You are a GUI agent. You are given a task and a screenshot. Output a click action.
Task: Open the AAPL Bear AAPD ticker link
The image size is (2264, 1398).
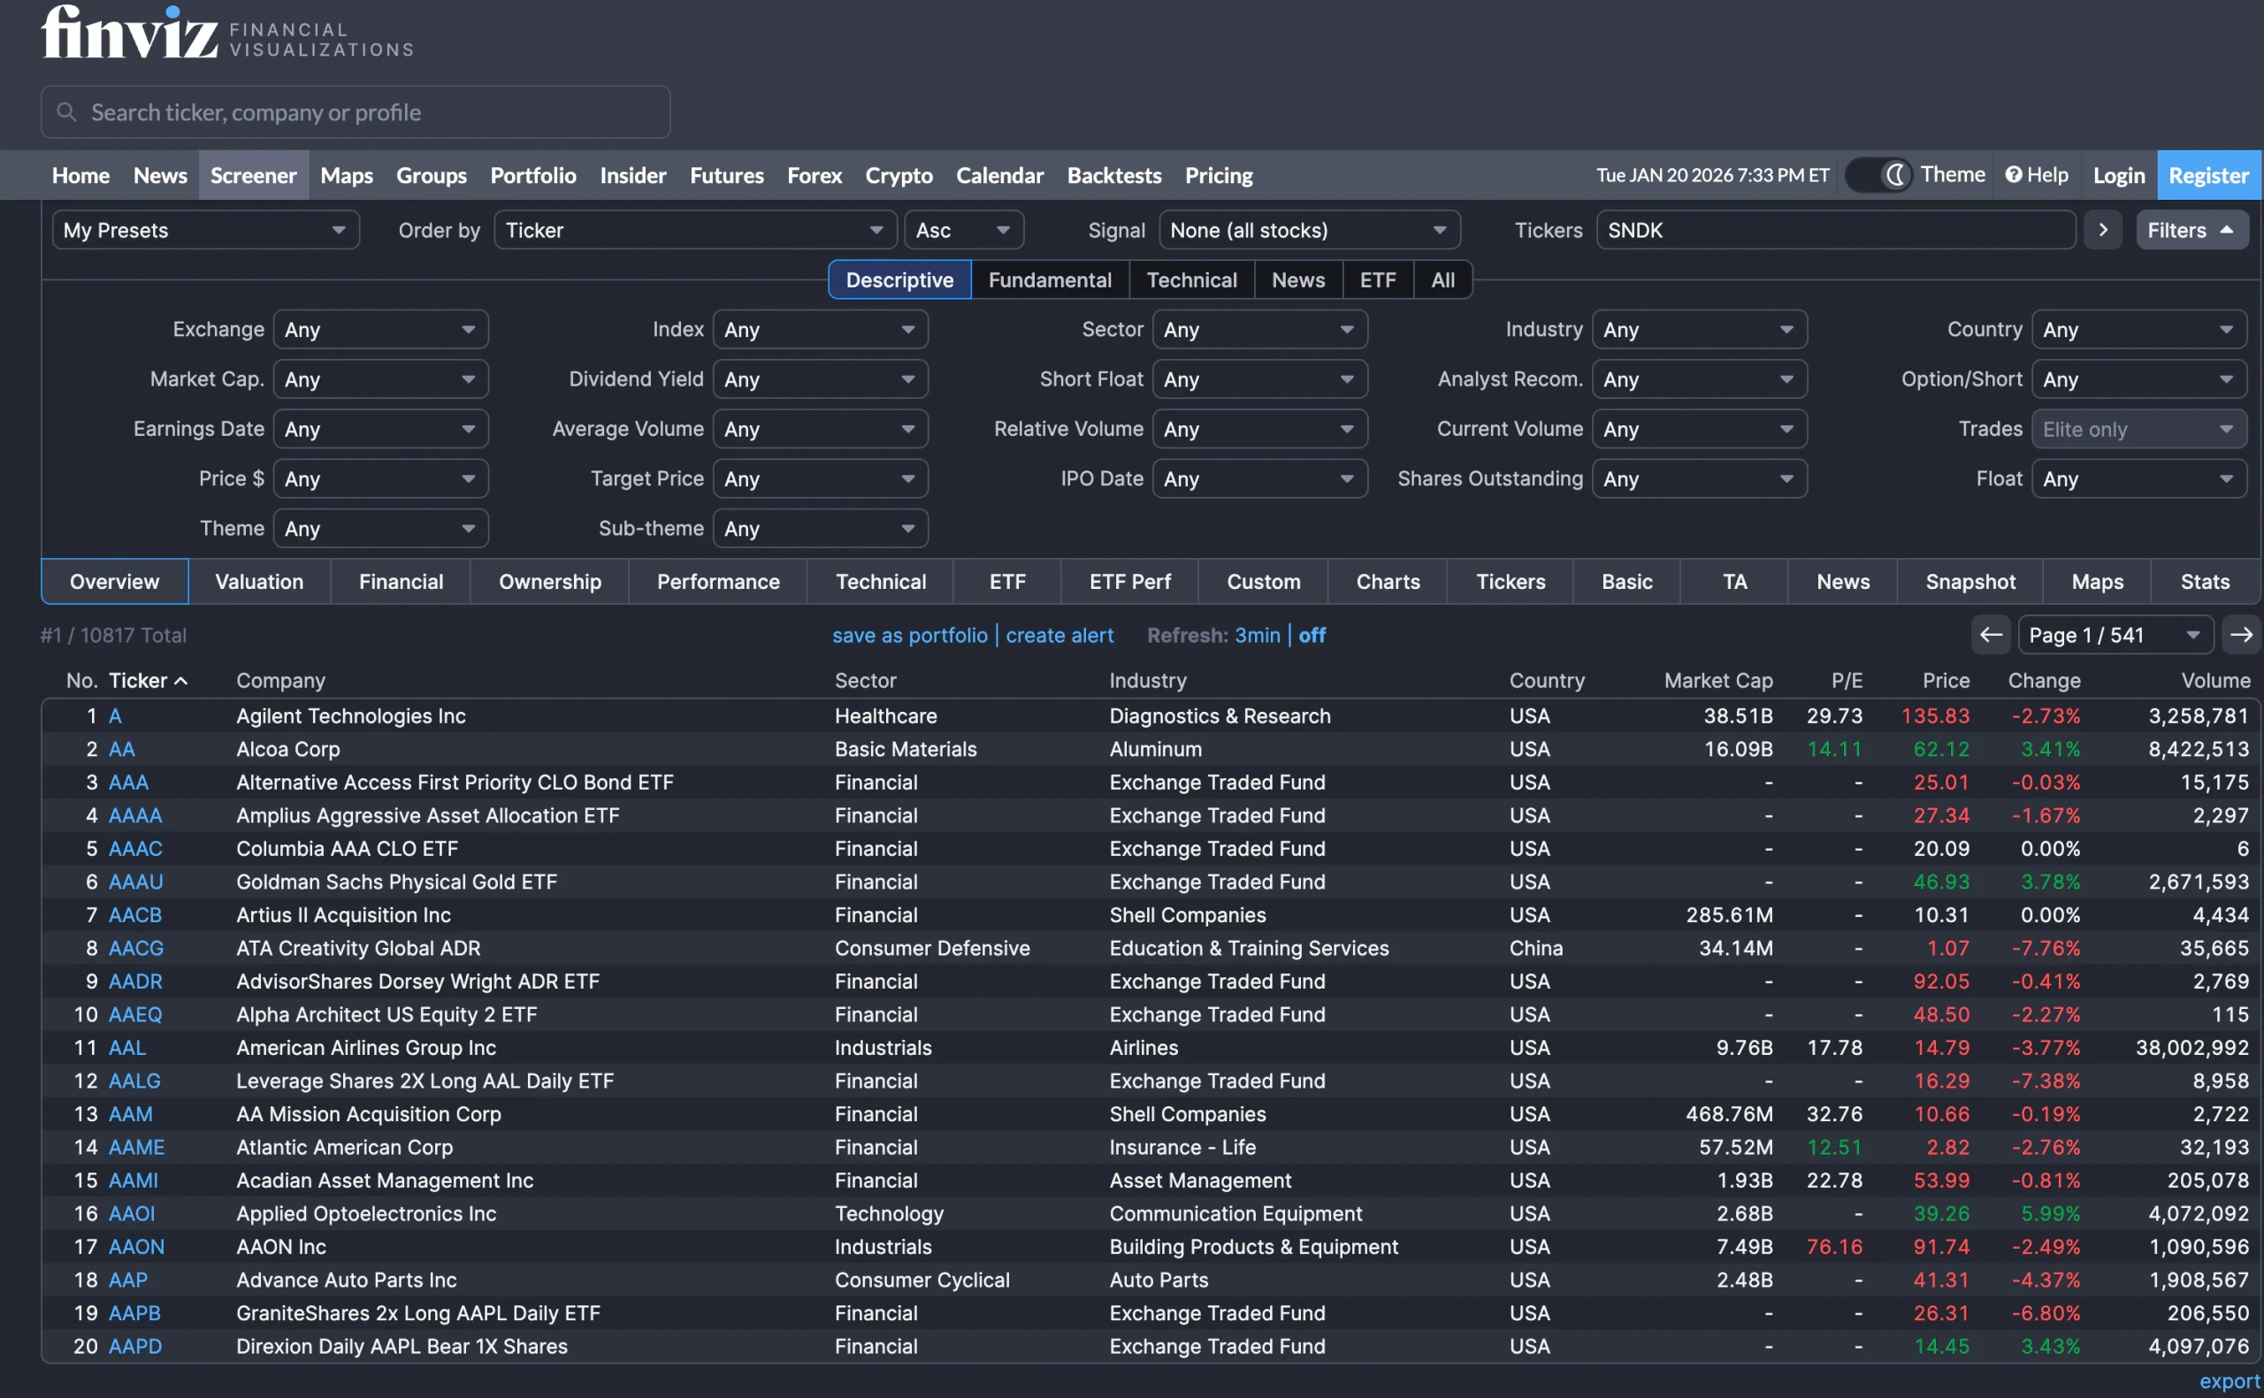tap(135, 1346)
